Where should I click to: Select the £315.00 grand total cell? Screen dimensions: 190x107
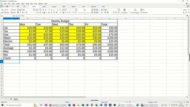click(x=109, y=45)
